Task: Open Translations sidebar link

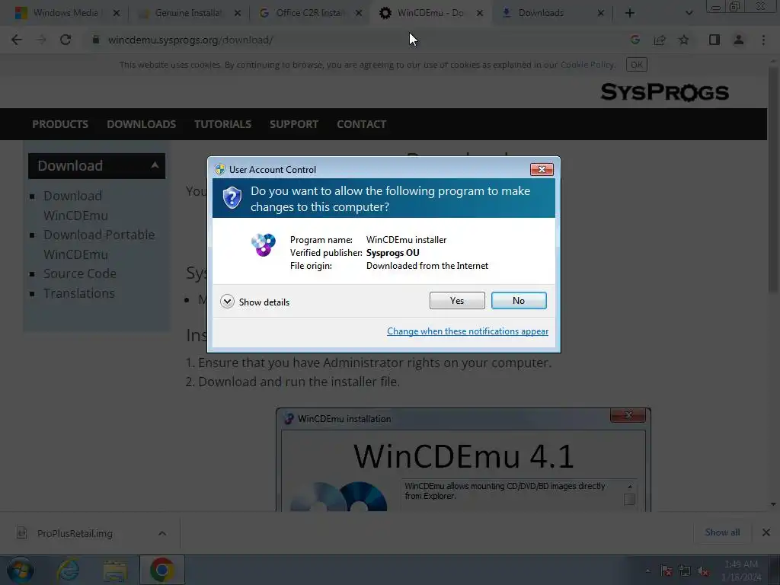Action: pos(78,293)
